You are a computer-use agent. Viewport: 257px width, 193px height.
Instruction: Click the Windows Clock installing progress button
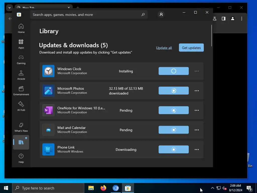(x=174, y=71)
